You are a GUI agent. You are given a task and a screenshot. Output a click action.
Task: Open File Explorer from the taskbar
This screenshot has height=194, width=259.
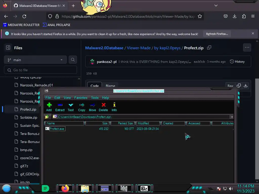click(85, 188)
